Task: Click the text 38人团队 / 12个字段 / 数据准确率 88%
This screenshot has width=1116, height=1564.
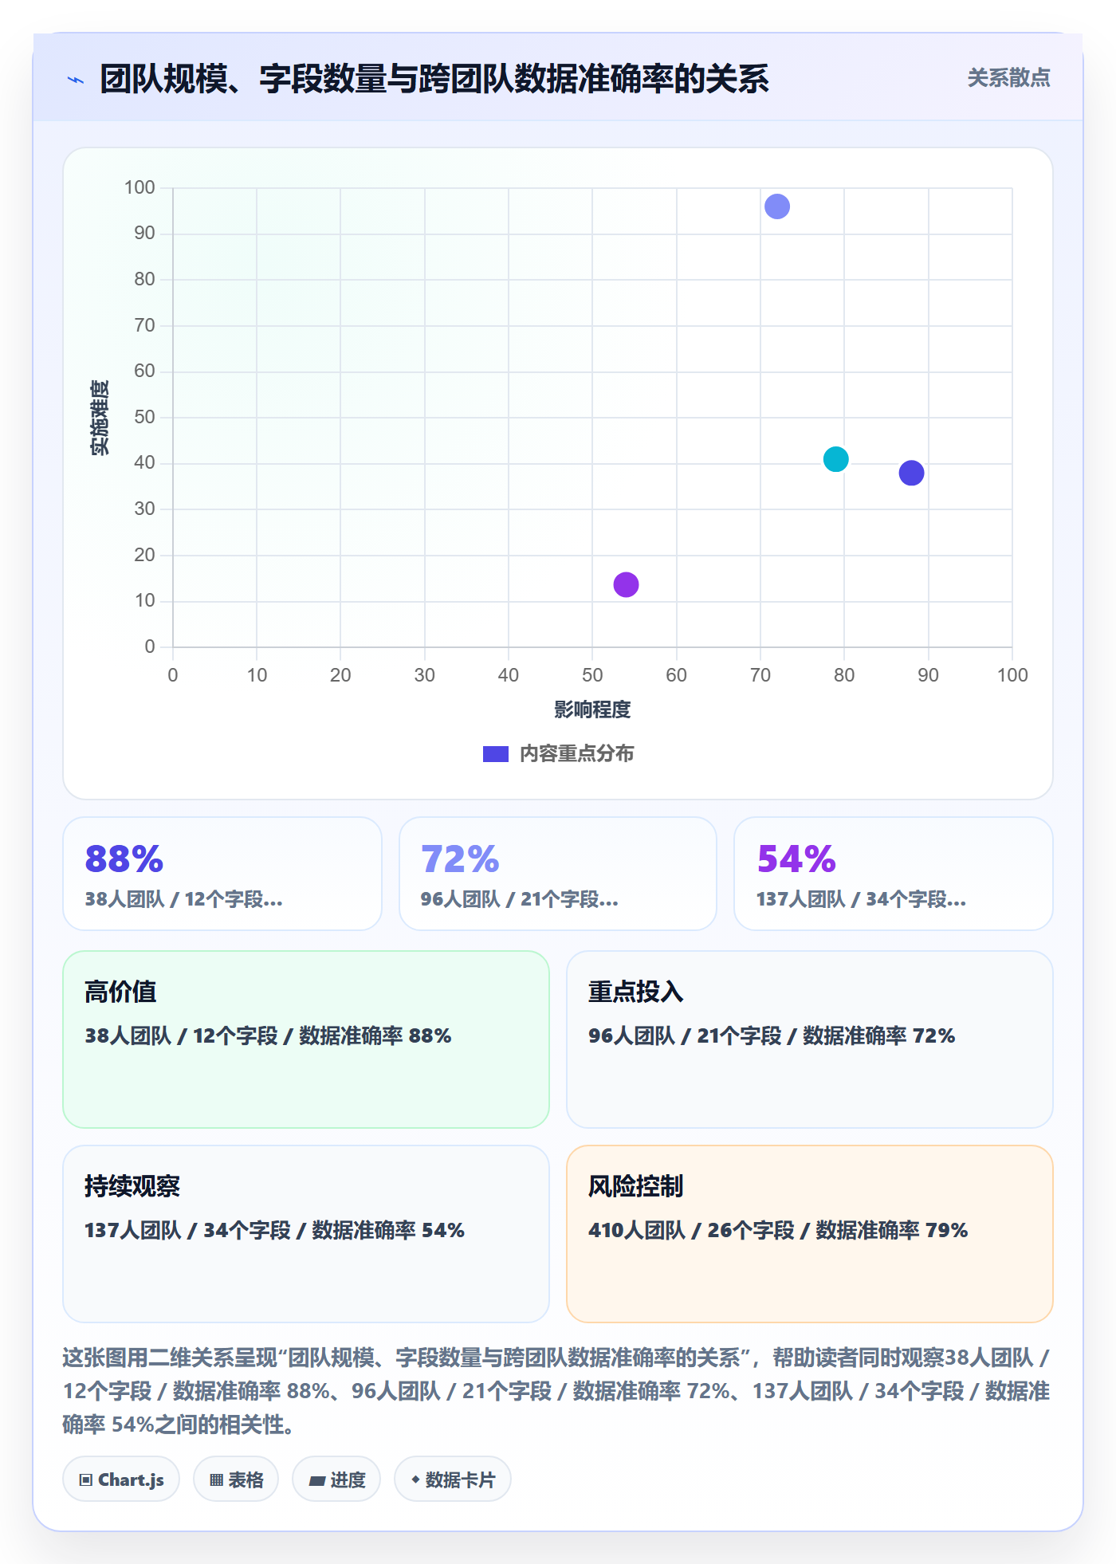Action: (269, 1035)
